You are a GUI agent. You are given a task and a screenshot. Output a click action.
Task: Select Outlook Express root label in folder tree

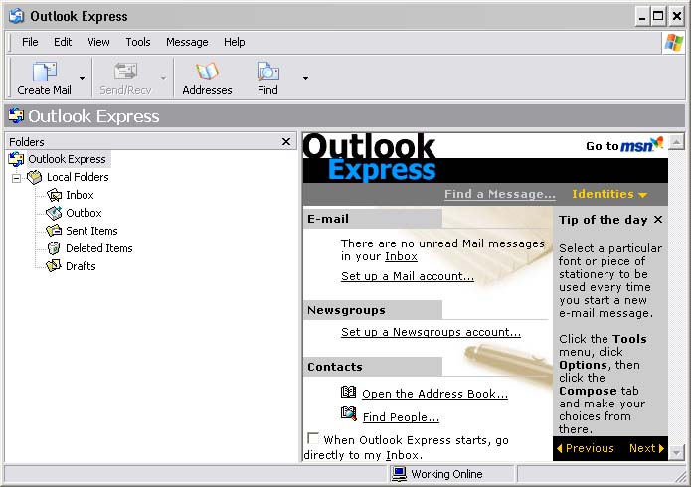click(x=67, y=159)
